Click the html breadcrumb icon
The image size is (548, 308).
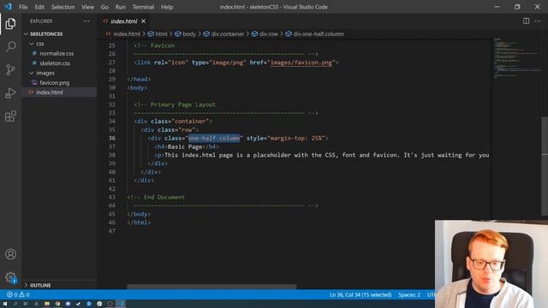click(x=151, y=34)
